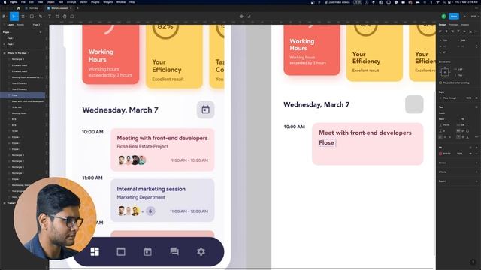Add an export setting with the Export plus button
Viewport: 481px width, 270px height.
[x=476, y=181]
